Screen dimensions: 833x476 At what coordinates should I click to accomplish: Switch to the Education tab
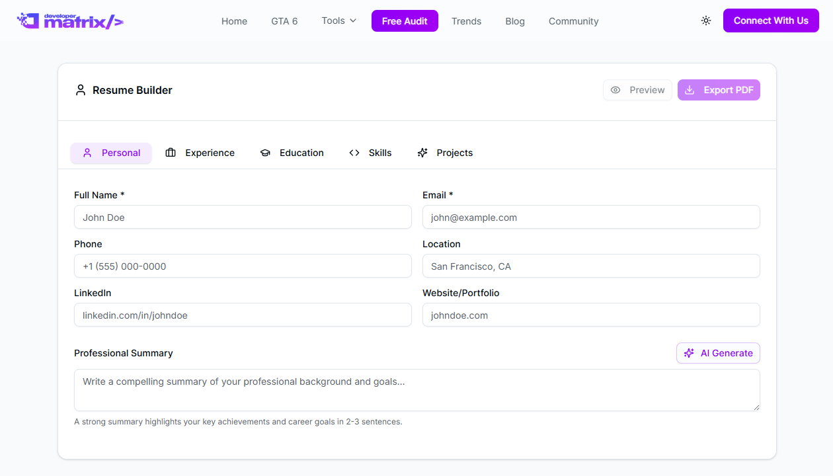[292, 153]
